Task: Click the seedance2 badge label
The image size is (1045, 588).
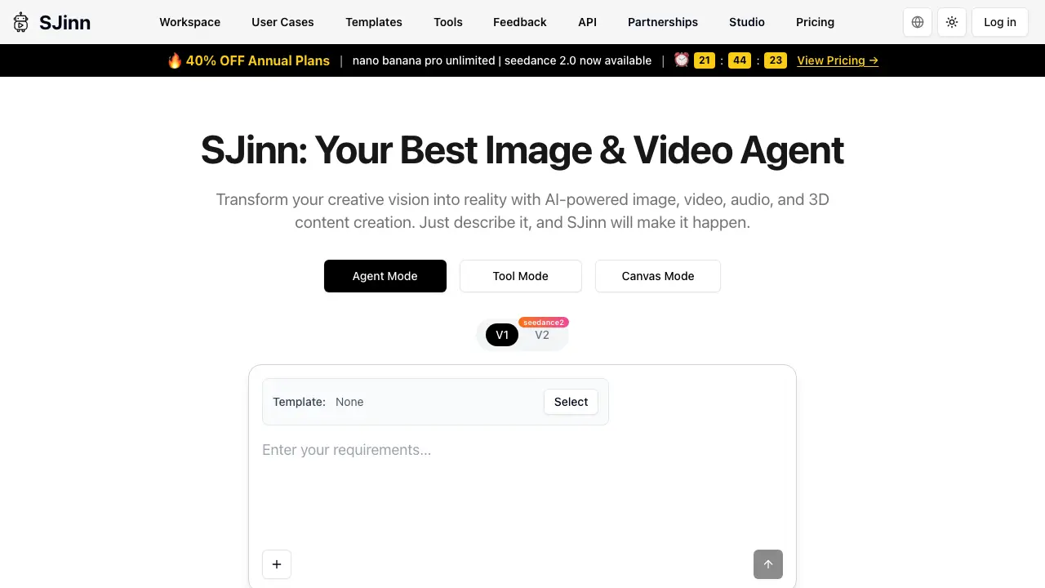Action: [544, 323]
